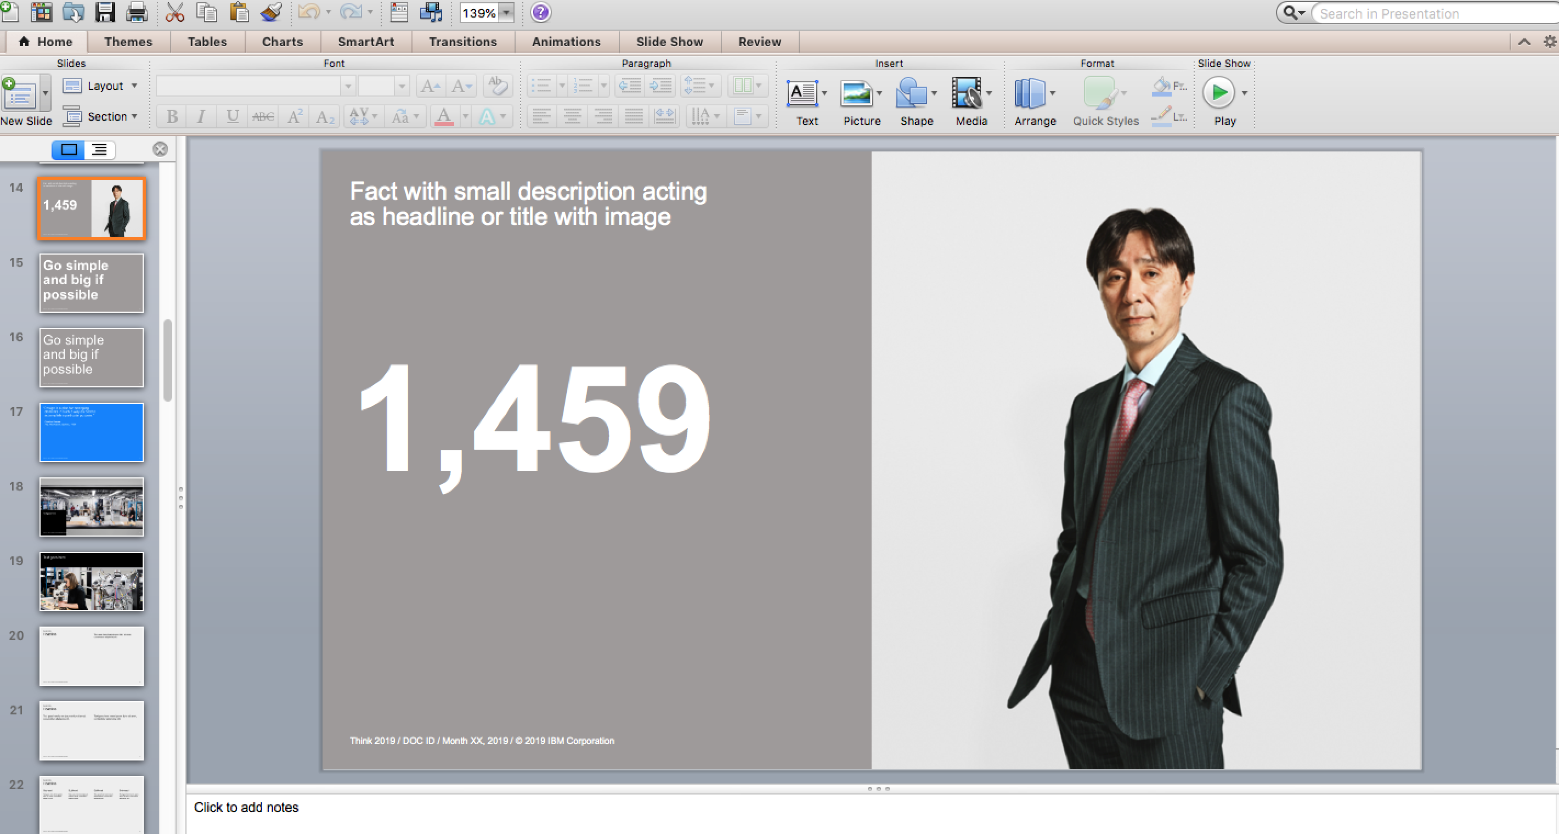Open the SmartArt tab
This screenshot has width=1559, height=834.
coord(366,42)
